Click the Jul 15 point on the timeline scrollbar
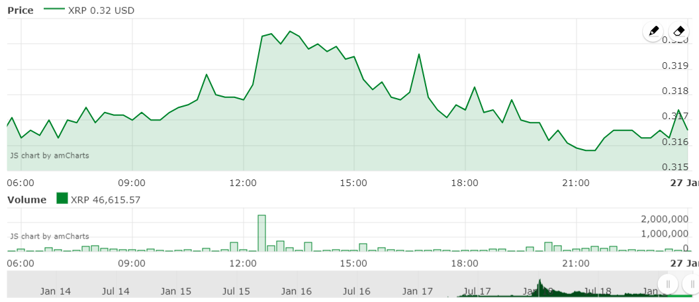 (x=236, y=291)
